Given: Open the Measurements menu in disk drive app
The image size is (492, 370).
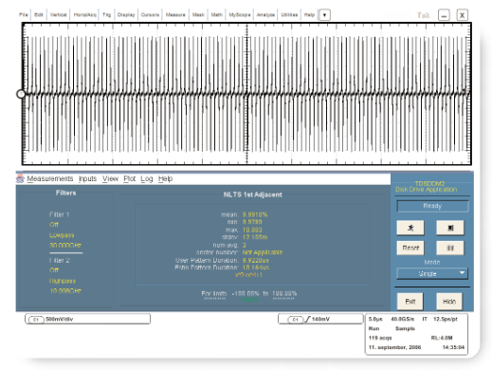Looking at the screenshot, I should [50, 178].
